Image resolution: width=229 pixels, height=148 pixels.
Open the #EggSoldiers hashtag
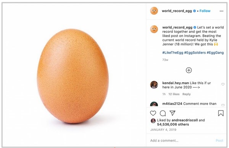[x=195, y=52]
